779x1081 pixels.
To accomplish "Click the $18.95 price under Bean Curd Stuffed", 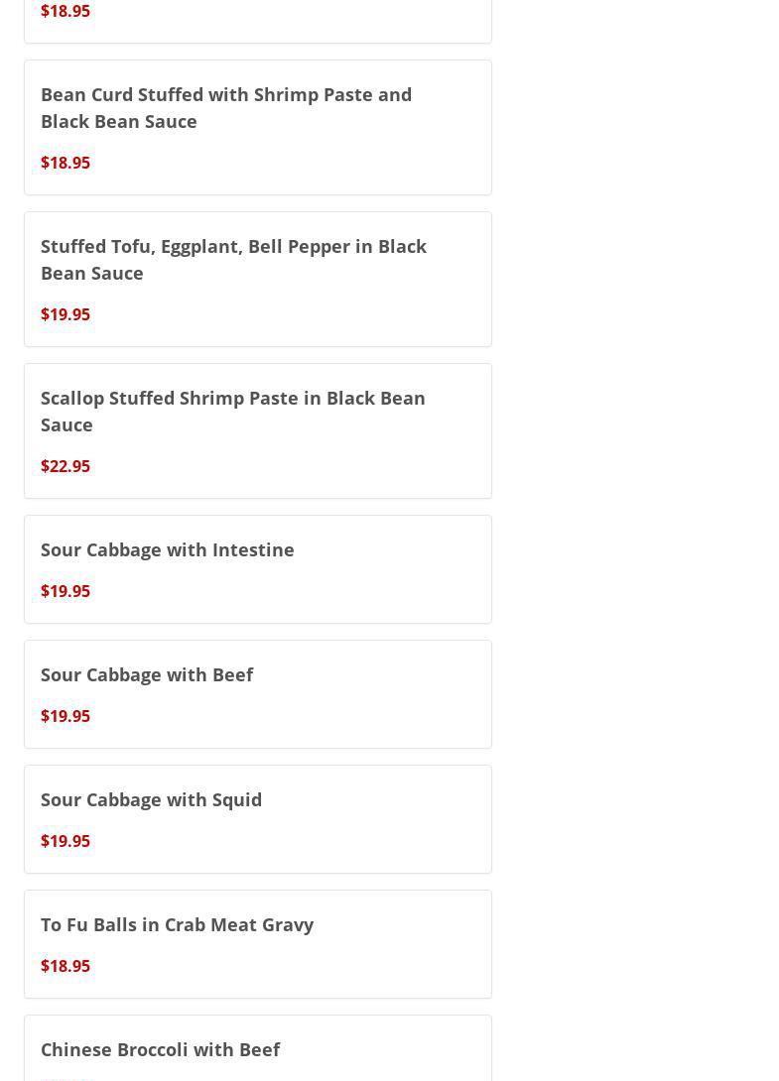I will pyautogui.click(x=65, y=163).
